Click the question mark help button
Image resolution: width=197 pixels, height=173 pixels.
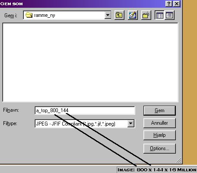click(x=169, y=3)
